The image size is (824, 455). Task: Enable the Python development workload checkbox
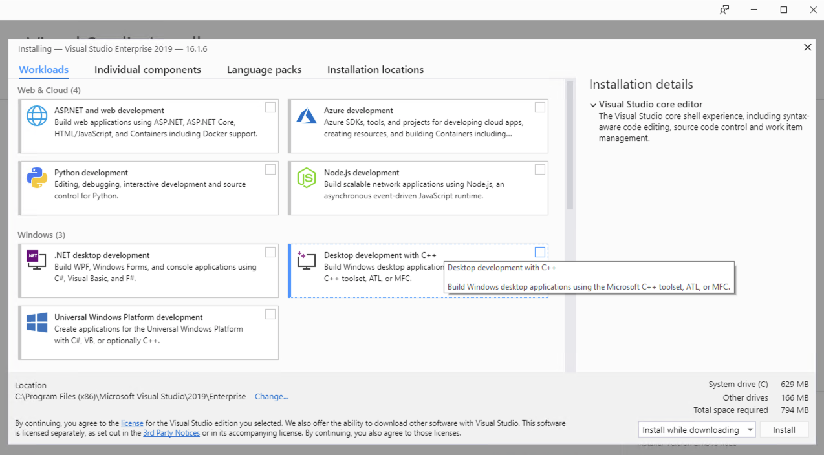(x=270, y=169)
